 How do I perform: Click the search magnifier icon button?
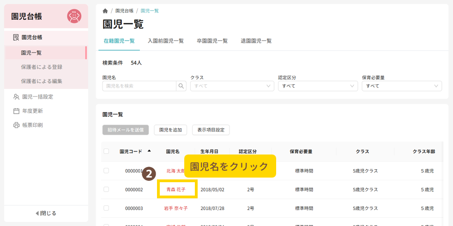[181, 86]
